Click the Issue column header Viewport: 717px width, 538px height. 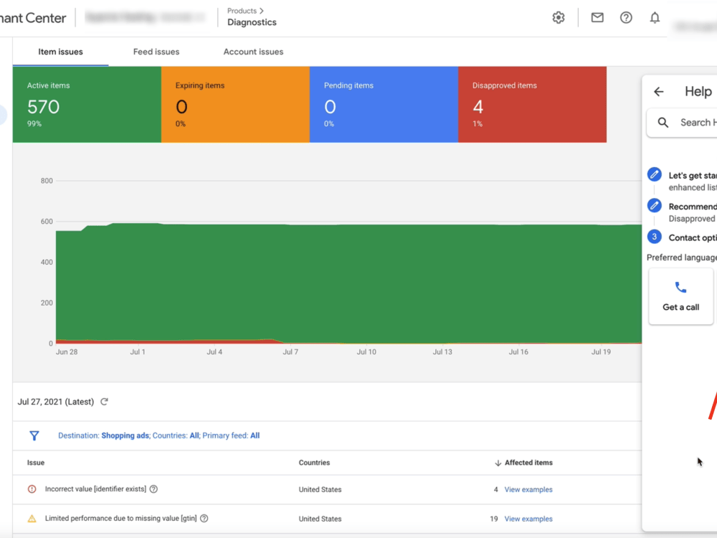click(x=36, y=463)
